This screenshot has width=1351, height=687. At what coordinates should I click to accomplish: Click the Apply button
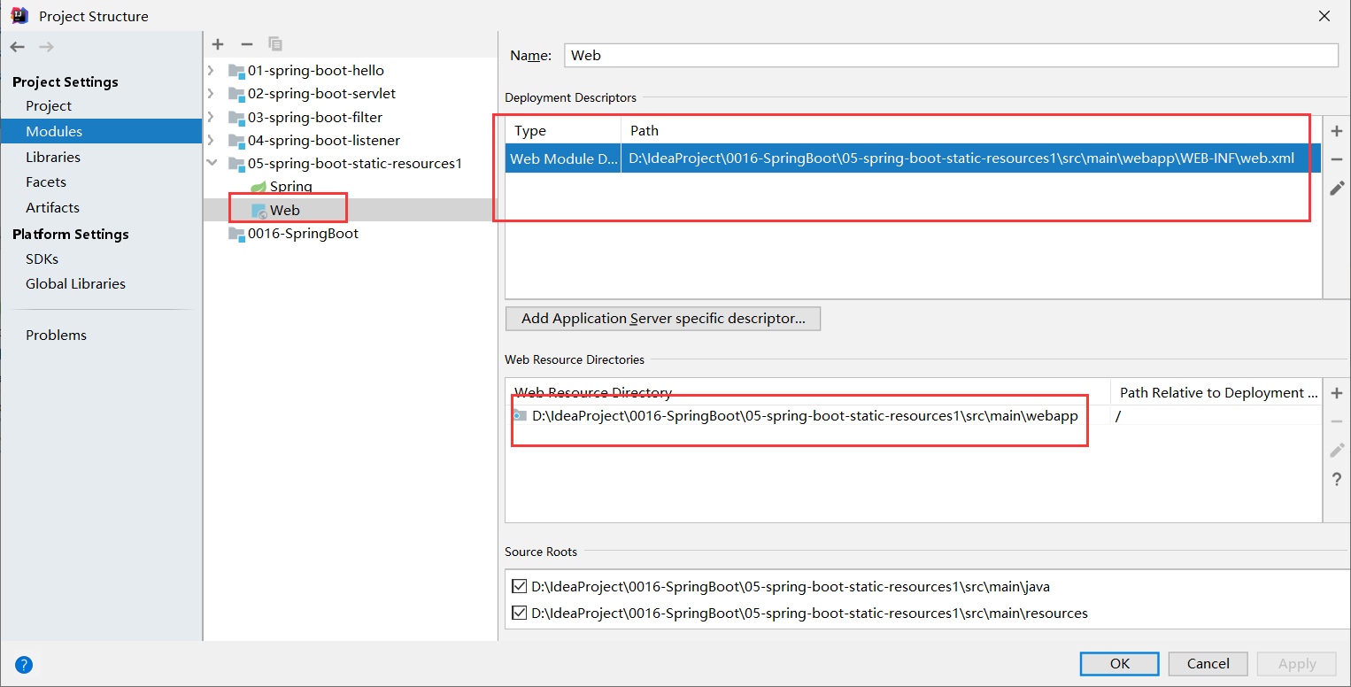[x=1297, y=664]
